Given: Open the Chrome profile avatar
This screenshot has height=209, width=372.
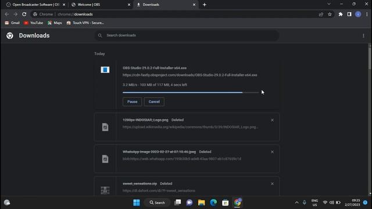Looking at the screenshot, I should [358, 14].
